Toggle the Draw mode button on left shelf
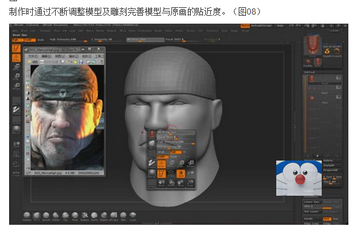This screenshot has width=352, height=226. click(16, 58)
